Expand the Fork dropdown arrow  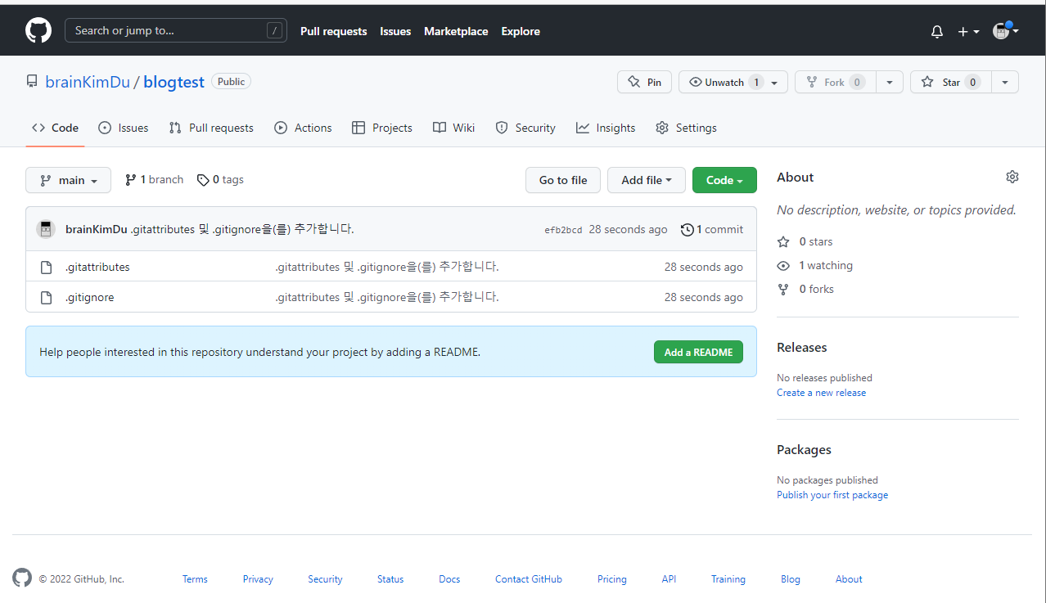coord(890,82)
